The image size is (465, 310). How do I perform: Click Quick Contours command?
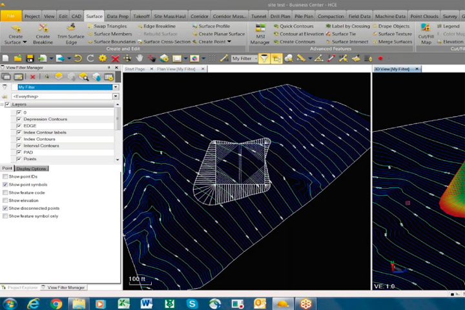pos(294,26)
